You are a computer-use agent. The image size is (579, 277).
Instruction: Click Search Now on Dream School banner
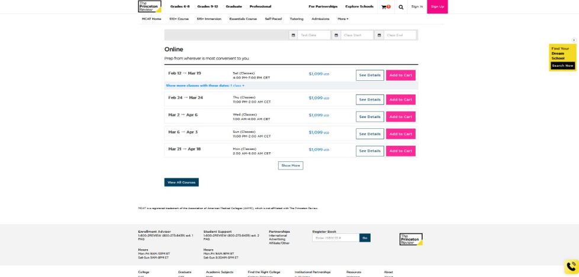coord(562,66)
